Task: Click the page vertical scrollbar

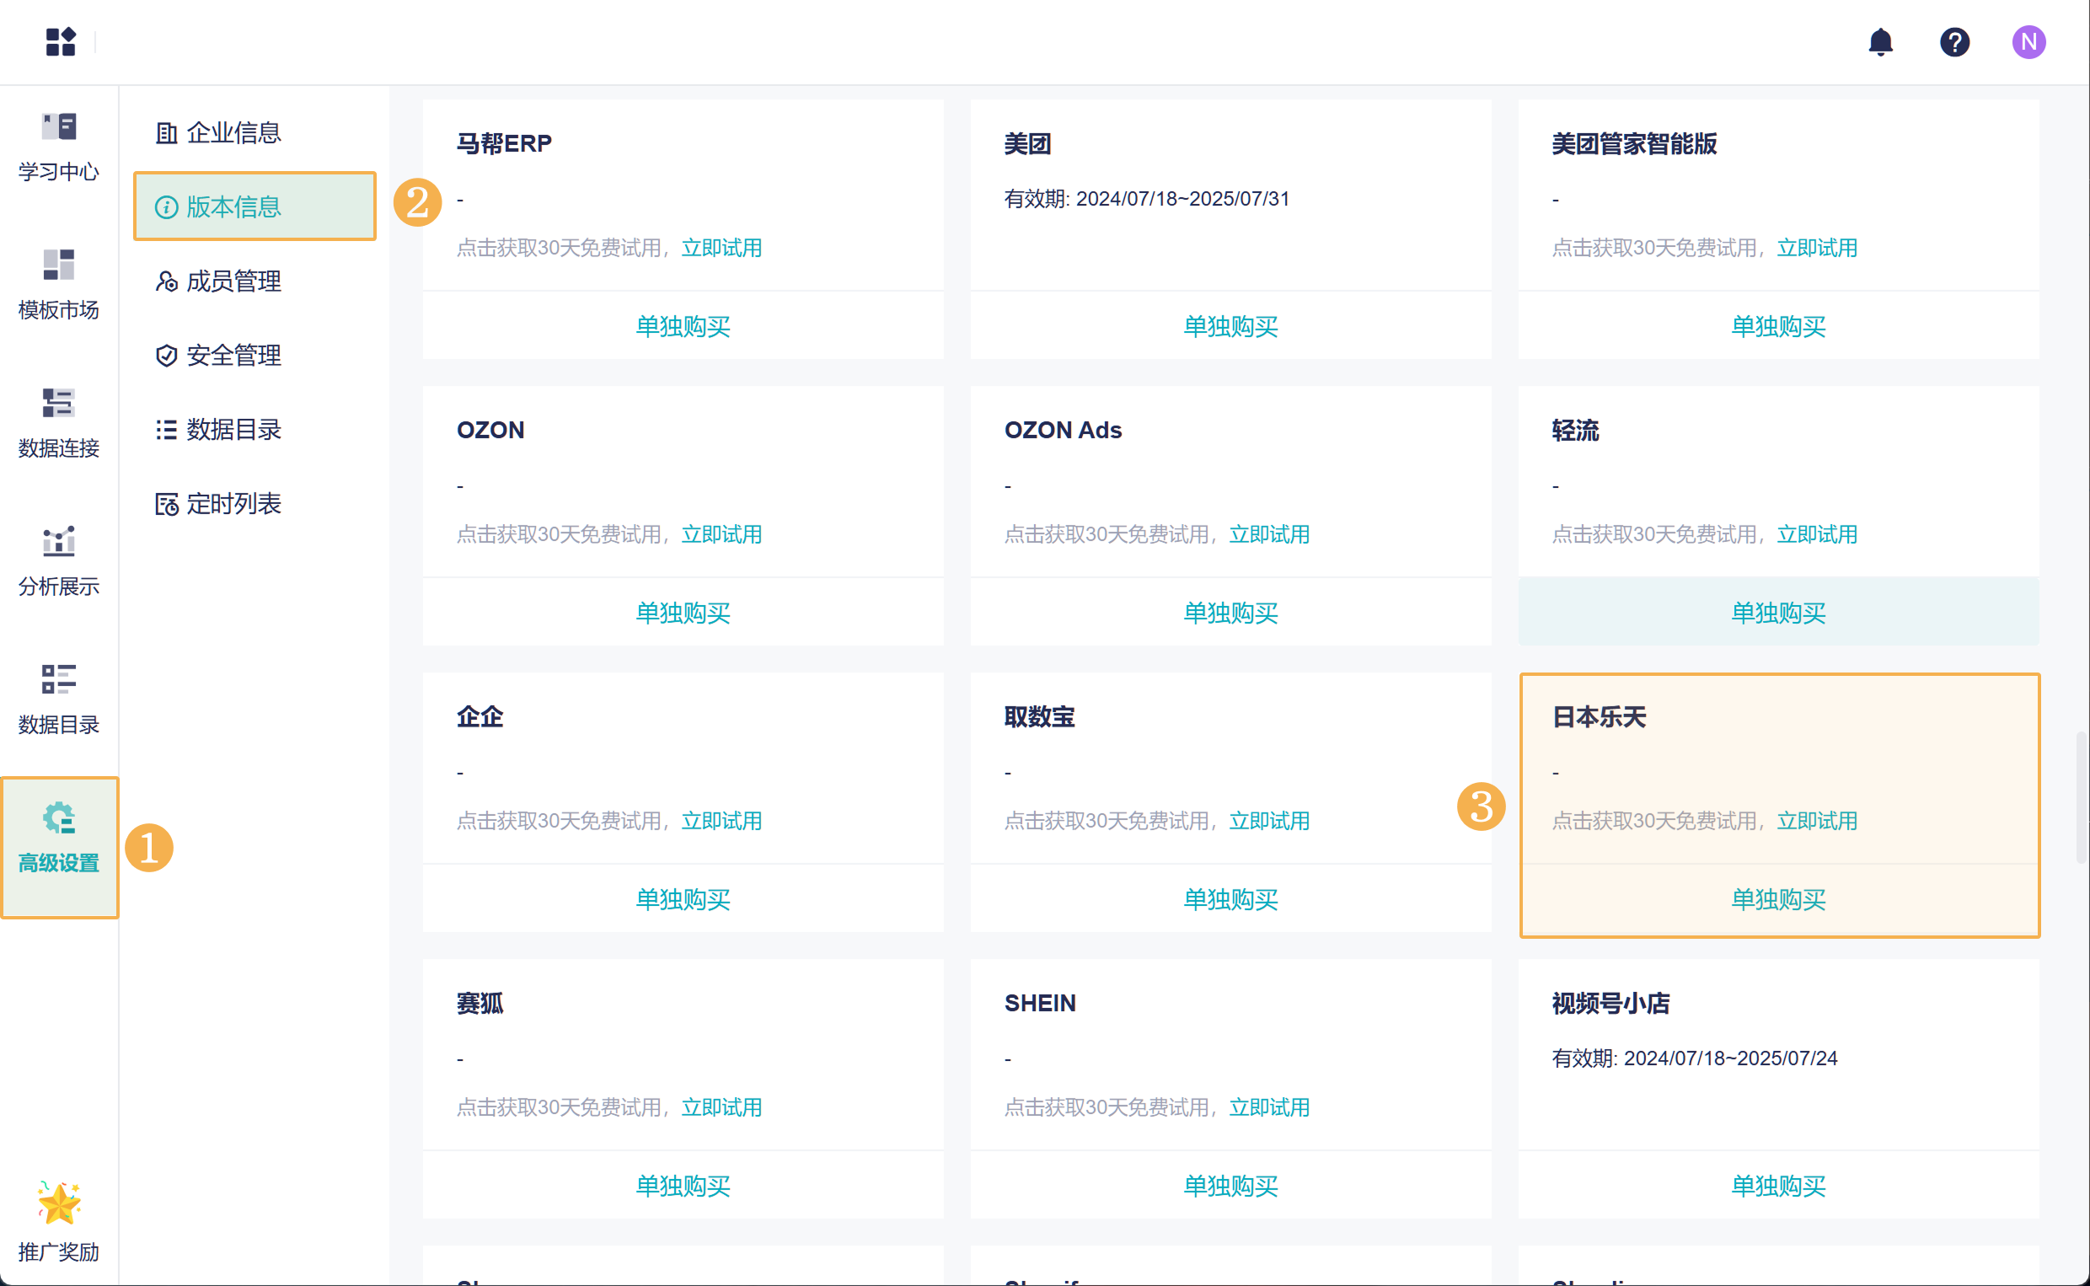Action: [x=2082, y=796]
